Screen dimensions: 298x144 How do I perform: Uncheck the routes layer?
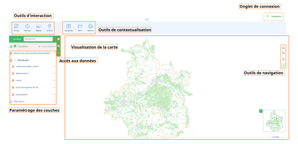(13, 81)
